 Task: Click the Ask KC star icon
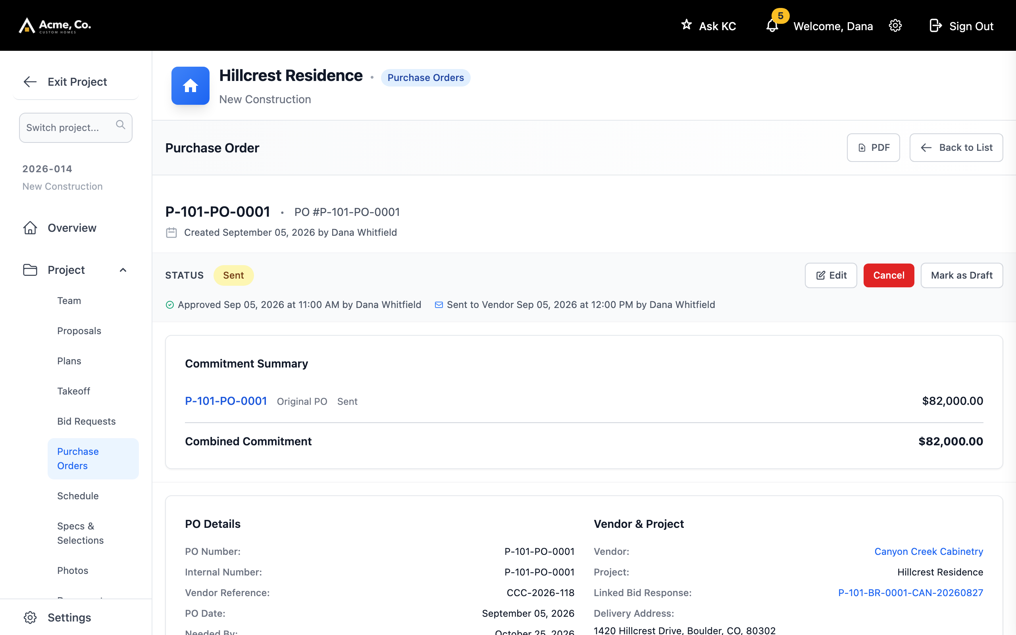coord(687,25)
